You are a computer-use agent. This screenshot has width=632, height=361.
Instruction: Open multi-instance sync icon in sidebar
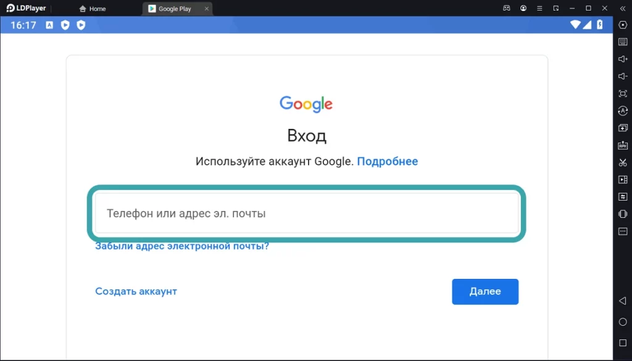[623, 128]
